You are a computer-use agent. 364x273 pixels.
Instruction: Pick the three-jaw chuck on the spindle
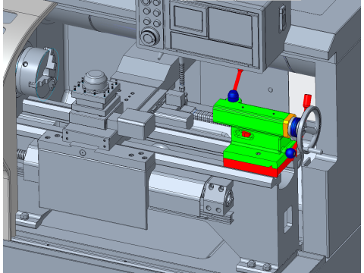tap(38, 74)
